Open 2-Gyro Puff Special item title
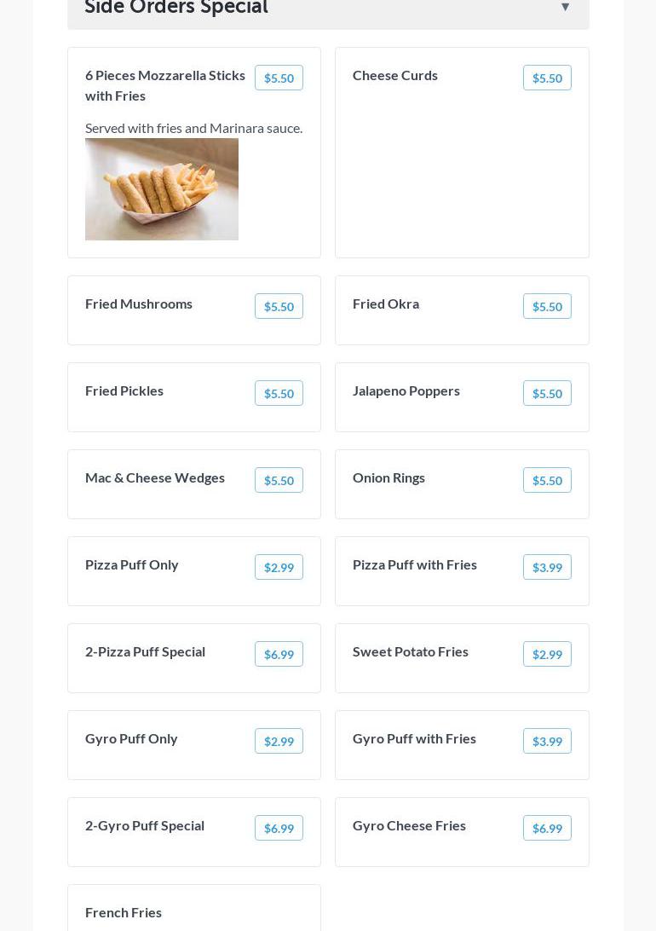This screenshot has width=656, height=931. tap(145, 825)
